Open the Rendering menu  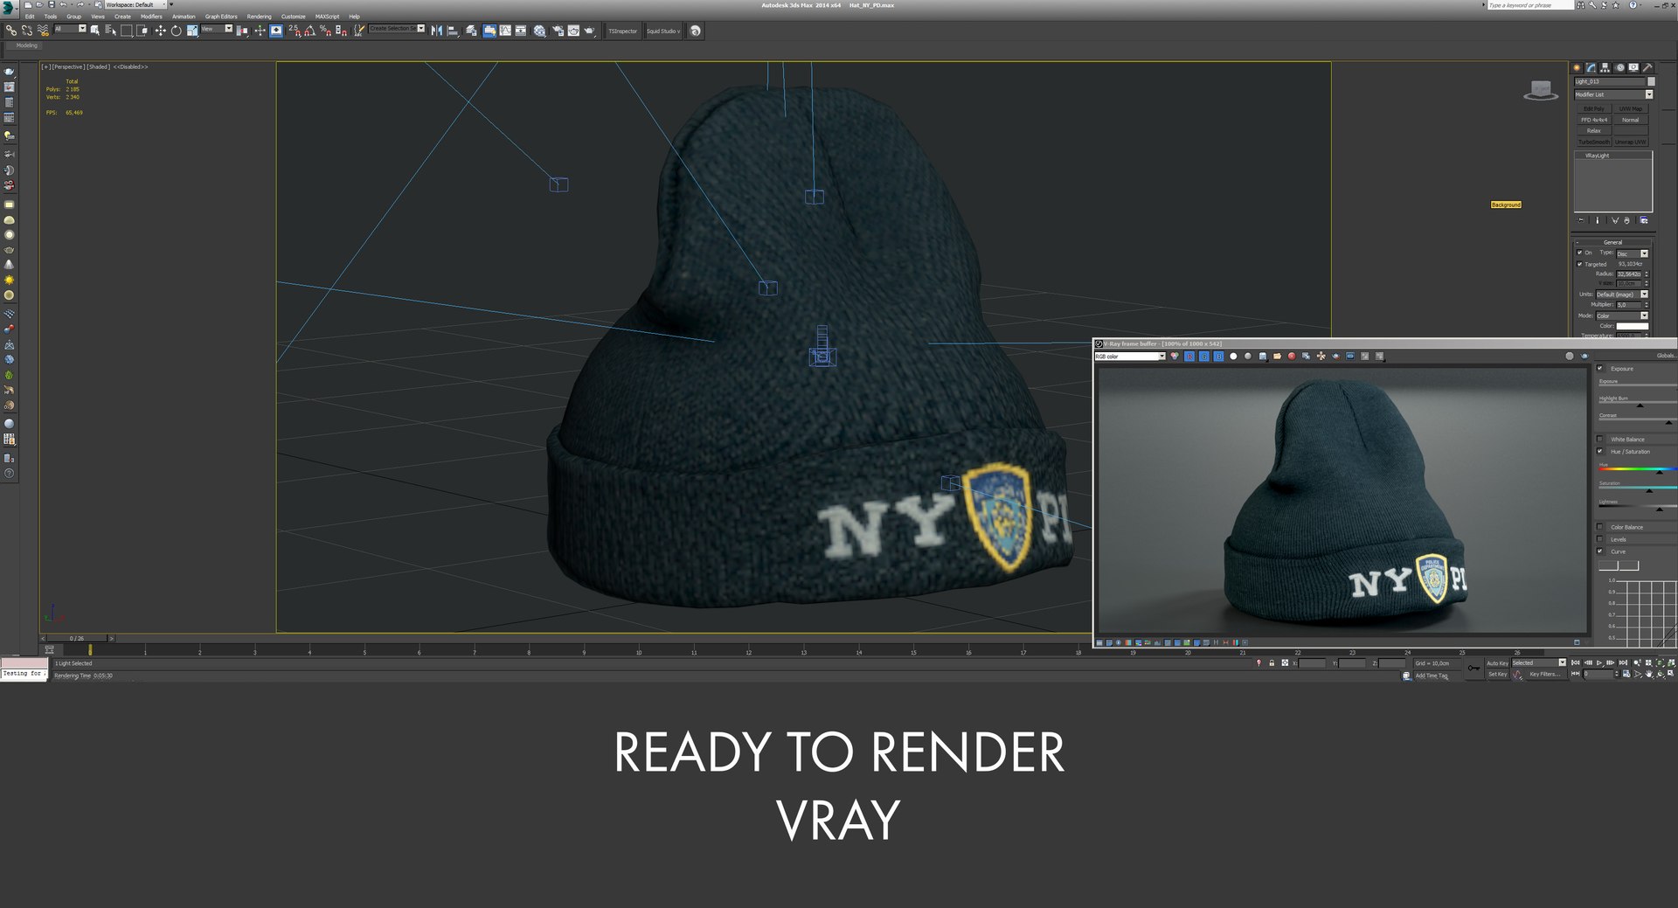tap(259, 17)
